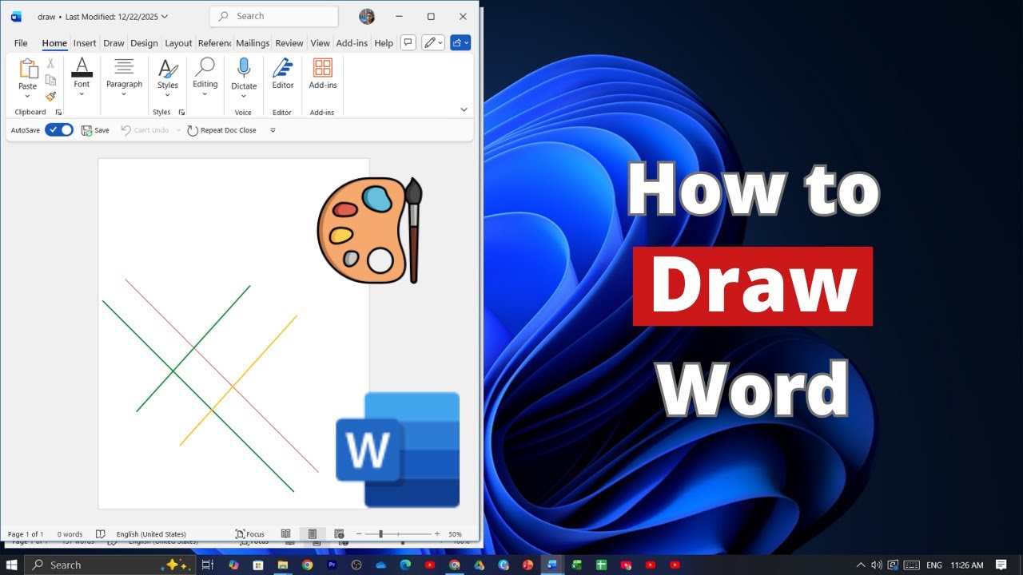The height and width of the screenshot is (575, 1023).
Task: Expand the document title file dropdown
Action: pyautogui.click(x=165, y=16)
